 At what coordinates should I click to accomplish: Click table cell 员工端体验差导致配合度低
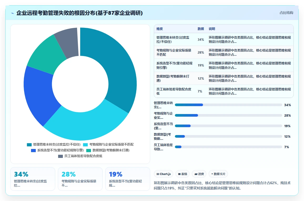point(175,91)
